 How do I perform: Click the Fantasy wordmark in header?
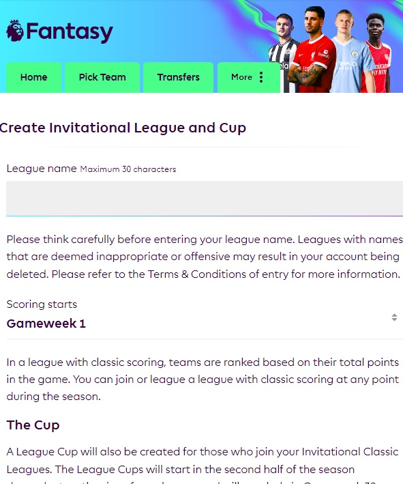(70, 32)
